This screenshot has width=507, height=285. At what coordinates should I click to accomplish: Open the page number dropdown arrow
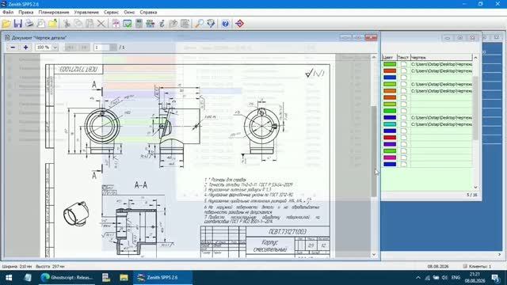coord(113,47)
